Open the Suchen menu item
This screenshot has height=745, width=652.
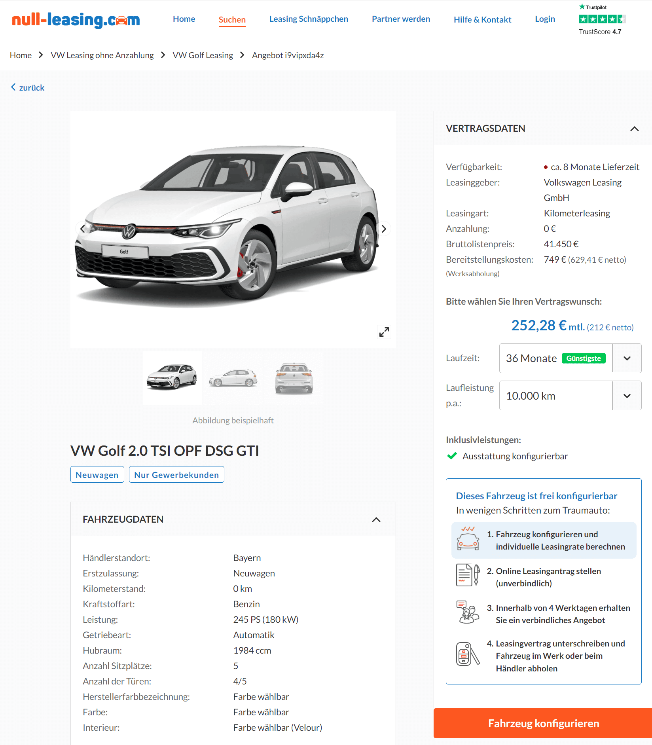coord(232,20)
